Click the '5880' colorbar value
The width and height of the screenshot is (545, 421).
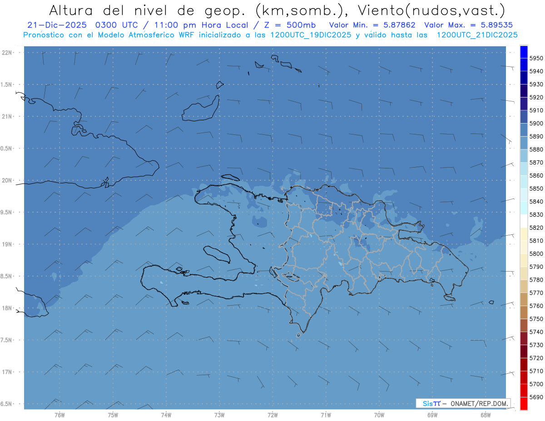(x=536, y=149)
